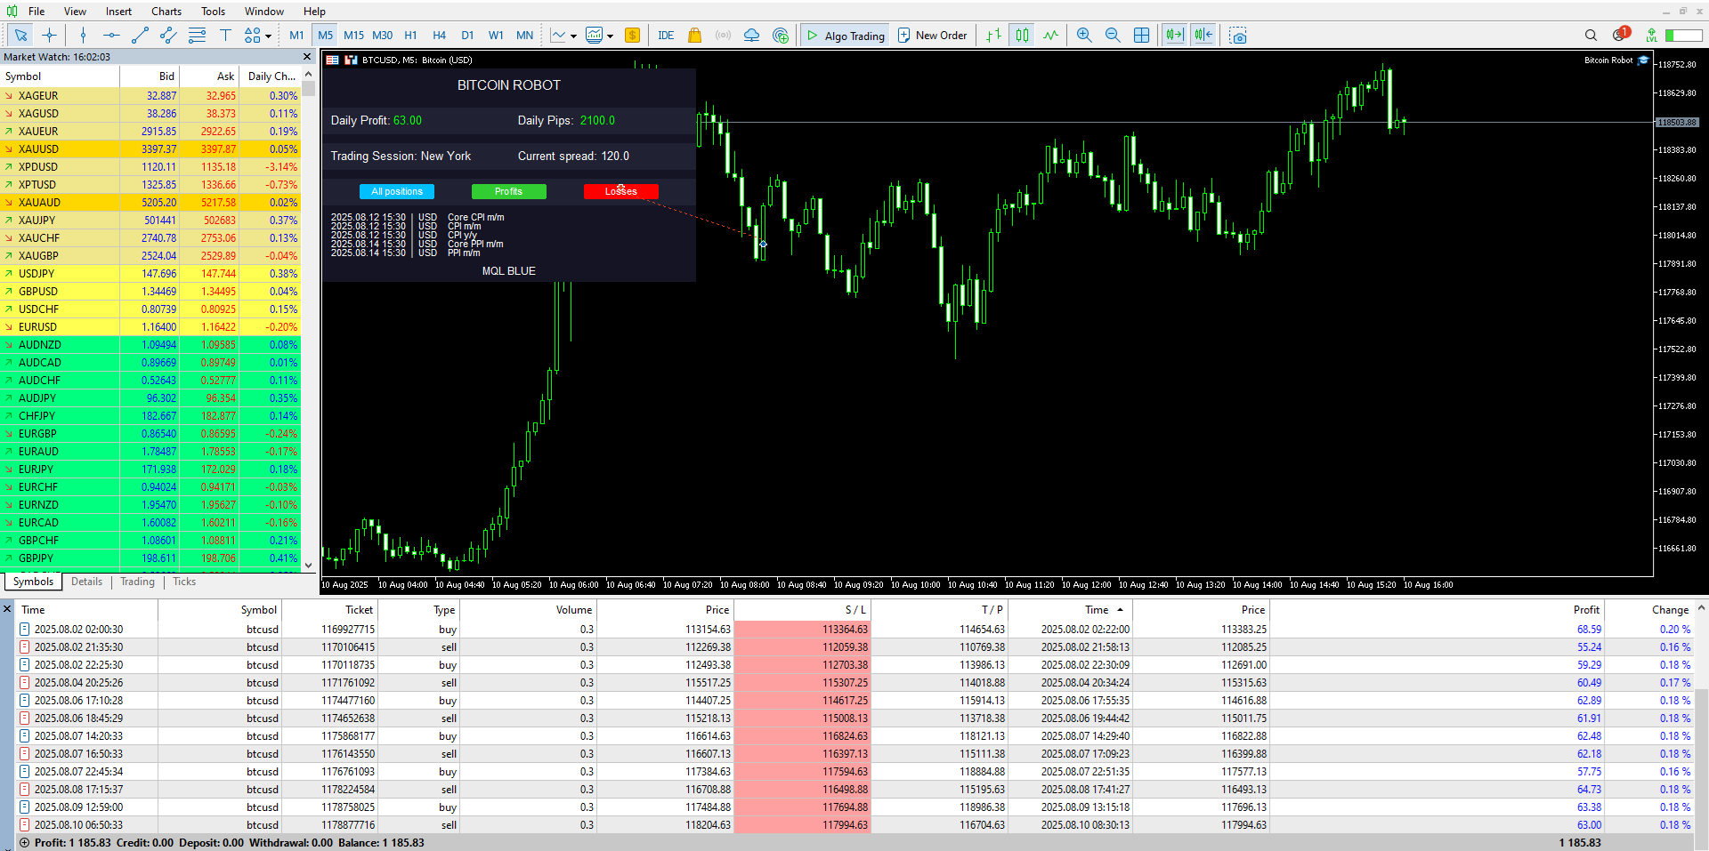This screenshot has height=851, width=1709.
Task: Toggle Algo Trading on or off
Action: (844, 35)
